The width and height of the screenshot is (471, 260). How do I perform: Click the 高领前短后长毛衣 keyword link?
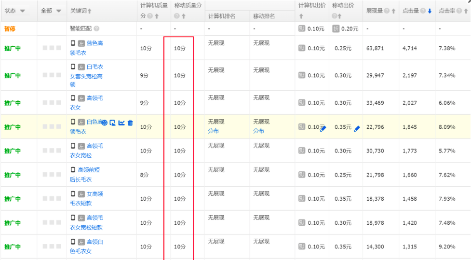tap(89, 170)
